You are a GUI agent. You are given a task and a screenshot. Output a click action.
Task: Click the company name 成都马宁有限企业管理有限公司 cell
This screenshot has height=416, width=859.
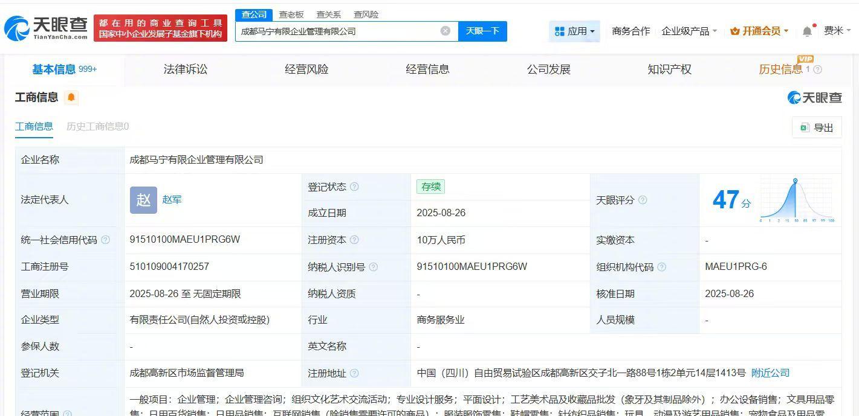point(196,160)
